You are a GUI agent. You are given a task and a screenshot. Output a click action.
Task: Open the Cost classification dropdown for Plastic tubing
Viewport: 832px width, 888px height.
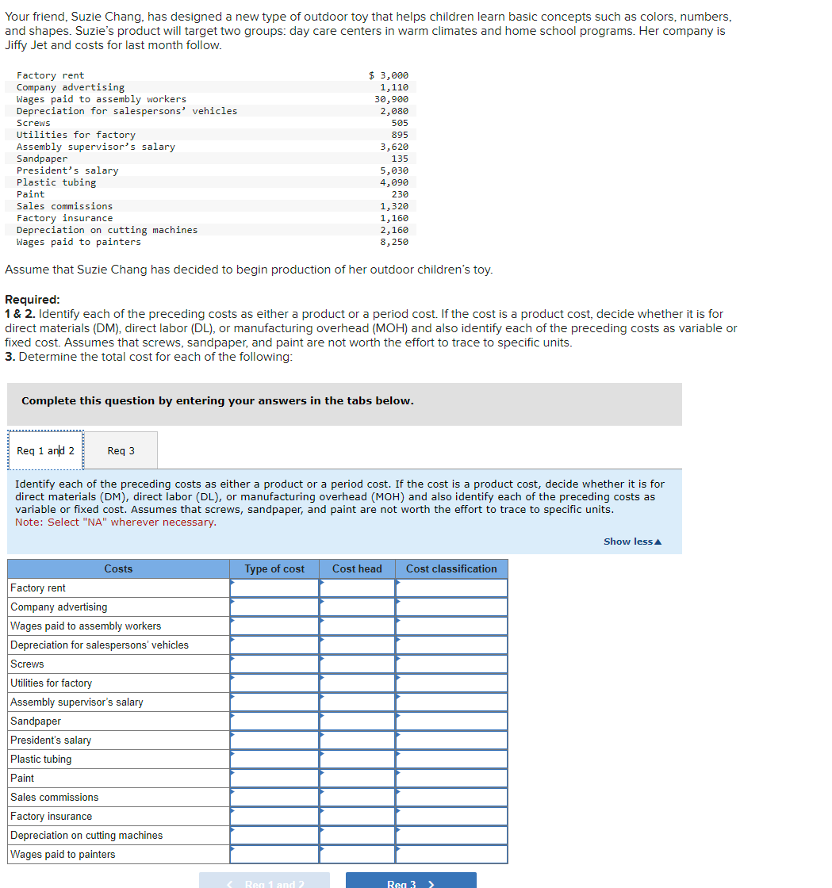click(451, 759)
